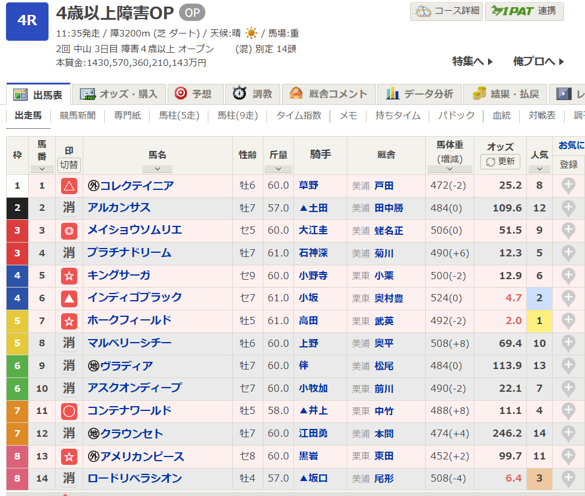Open jockey 石神深 profile link
The width and height of the screenshot is (585, 496).
pos(313,253)
